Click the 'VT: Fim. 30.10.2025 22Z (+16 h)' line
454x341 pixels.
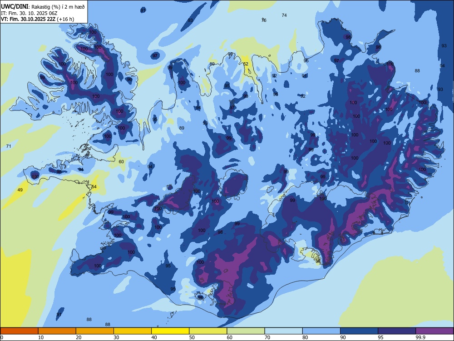coord(37,19)
